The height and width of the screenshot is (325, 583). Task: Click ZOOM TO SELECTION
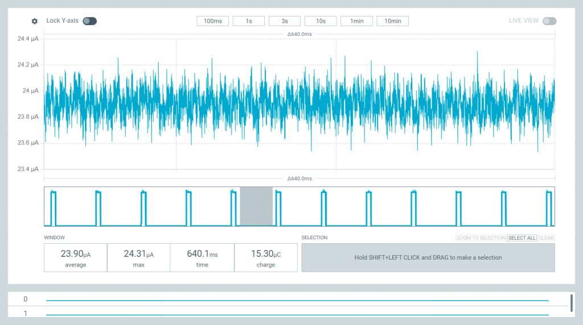481,238
